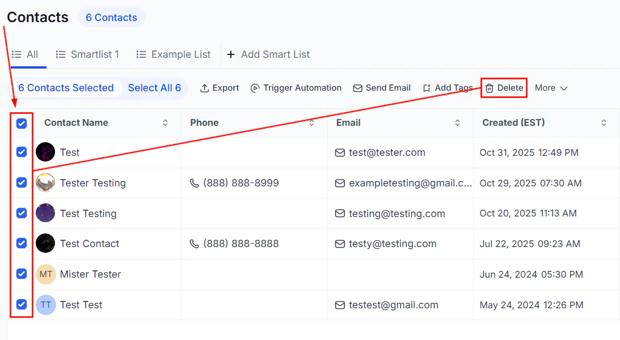Viewport: 620px width, 340px height.
Task: Click date Jun 24, 2024 05:30 PM
Action: (x=532, y=274)
